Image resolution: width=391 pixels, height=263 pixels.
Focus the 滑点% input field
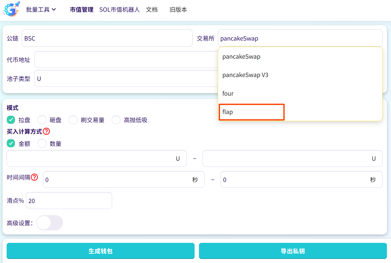69,201
